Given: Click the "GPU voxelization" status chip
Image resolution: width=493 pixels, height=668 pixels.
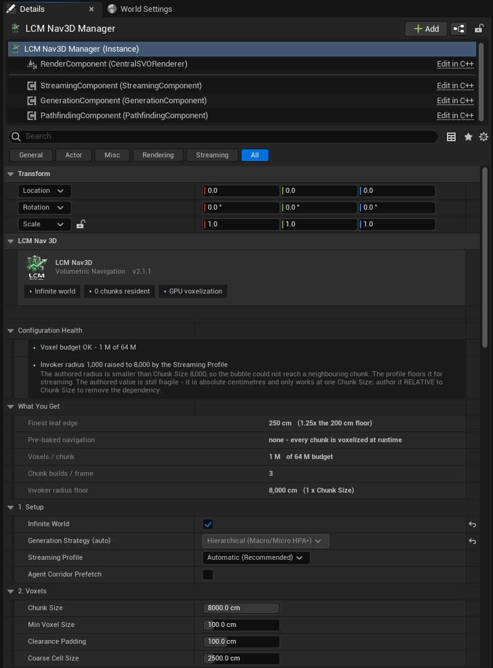Looking at the screenshot, I should point(193,292).
